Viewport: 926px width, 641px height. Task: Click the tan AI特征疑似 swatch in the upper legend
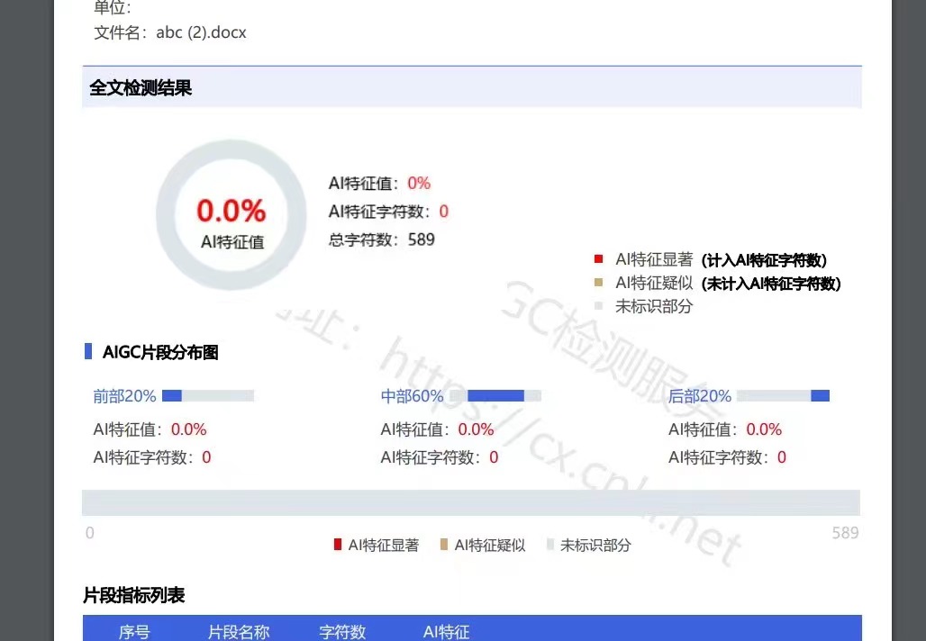click(x=598, y=282)
